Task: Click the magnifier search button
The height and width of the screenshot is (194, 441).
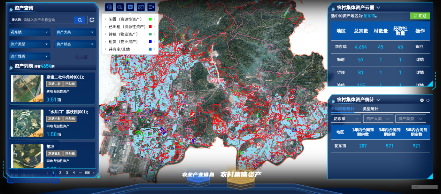Action: click(80, 20)
